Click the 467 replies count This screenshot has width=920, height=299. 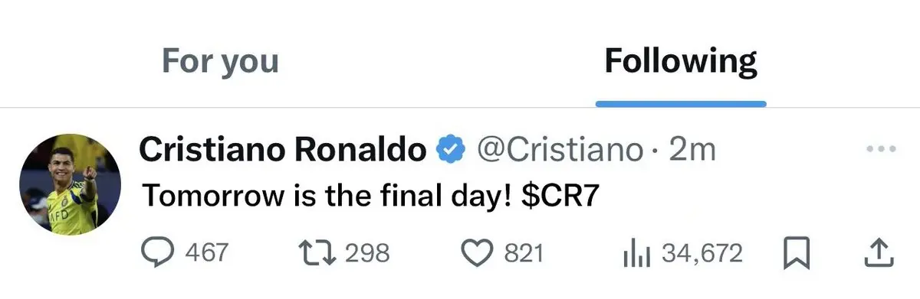click(207, 253)
